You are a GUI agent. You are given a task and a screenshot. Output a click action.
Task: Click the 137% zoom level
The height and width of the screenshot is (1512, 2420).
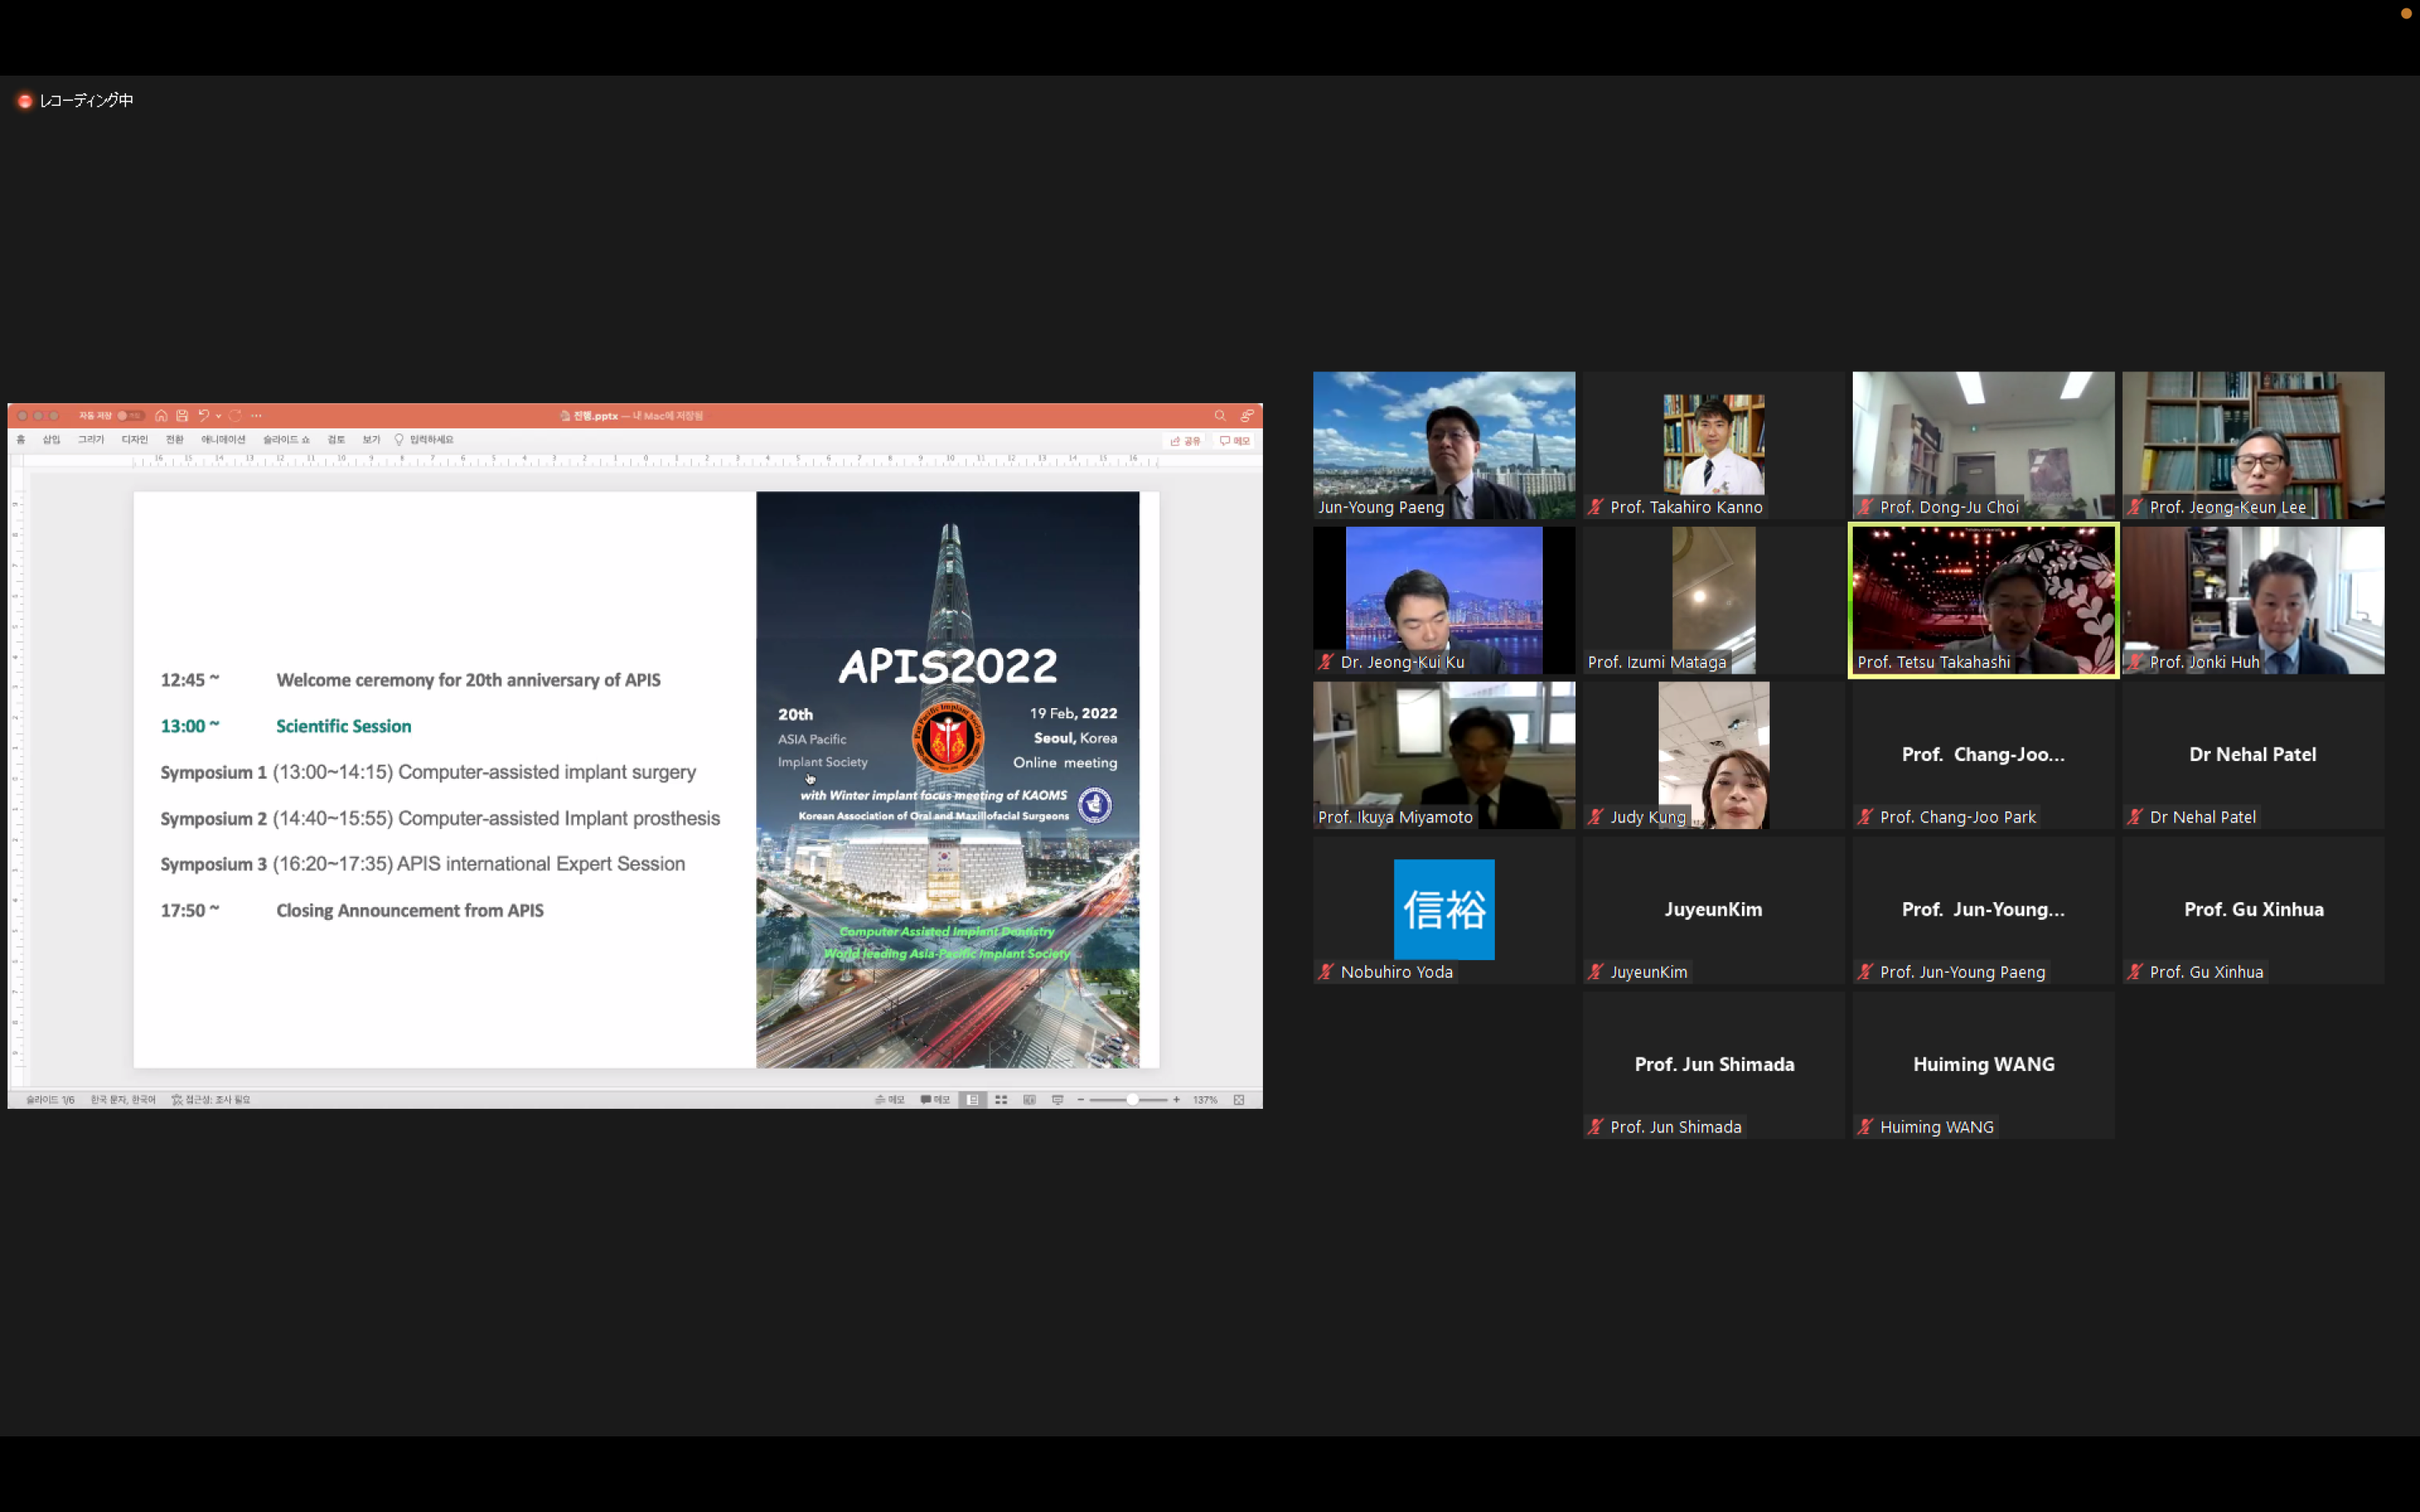pos(1205,1100)
